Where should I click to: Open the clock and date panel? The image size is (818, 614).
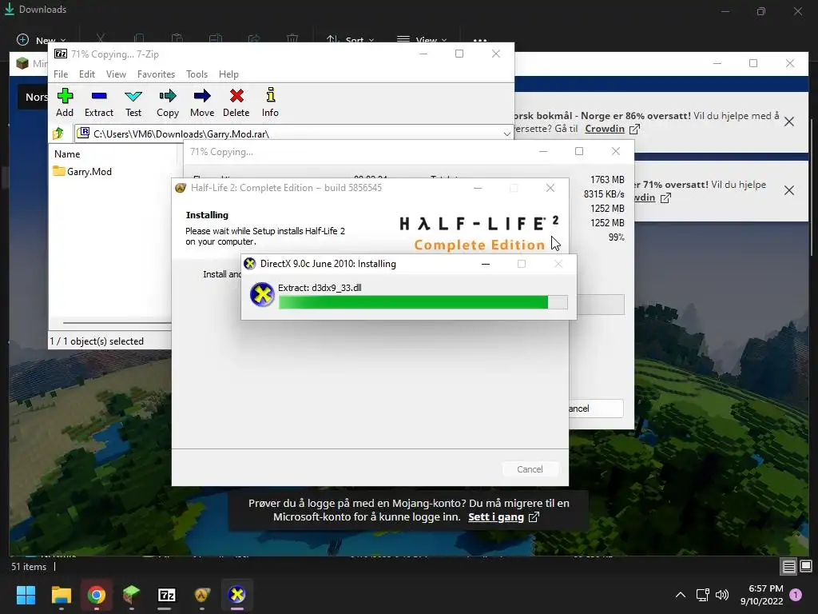click(761, 595)
